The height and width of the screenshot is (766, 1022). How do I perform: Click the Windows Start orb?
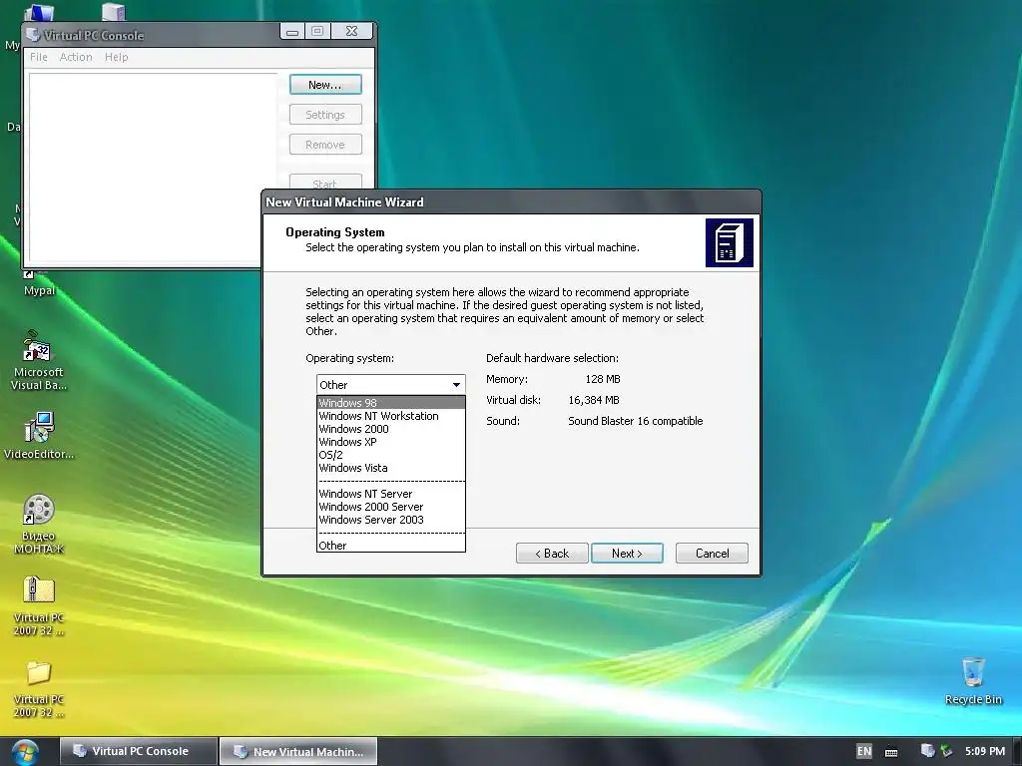click(25, 752)
